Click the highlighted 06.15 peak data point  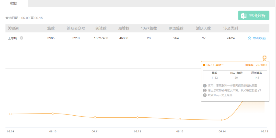point(264,58)
